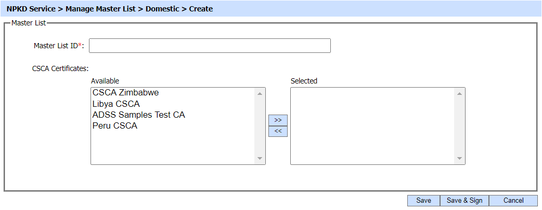Click the Available list scroll-up arrow
542x210 pixels.
(x=260, y=94)
